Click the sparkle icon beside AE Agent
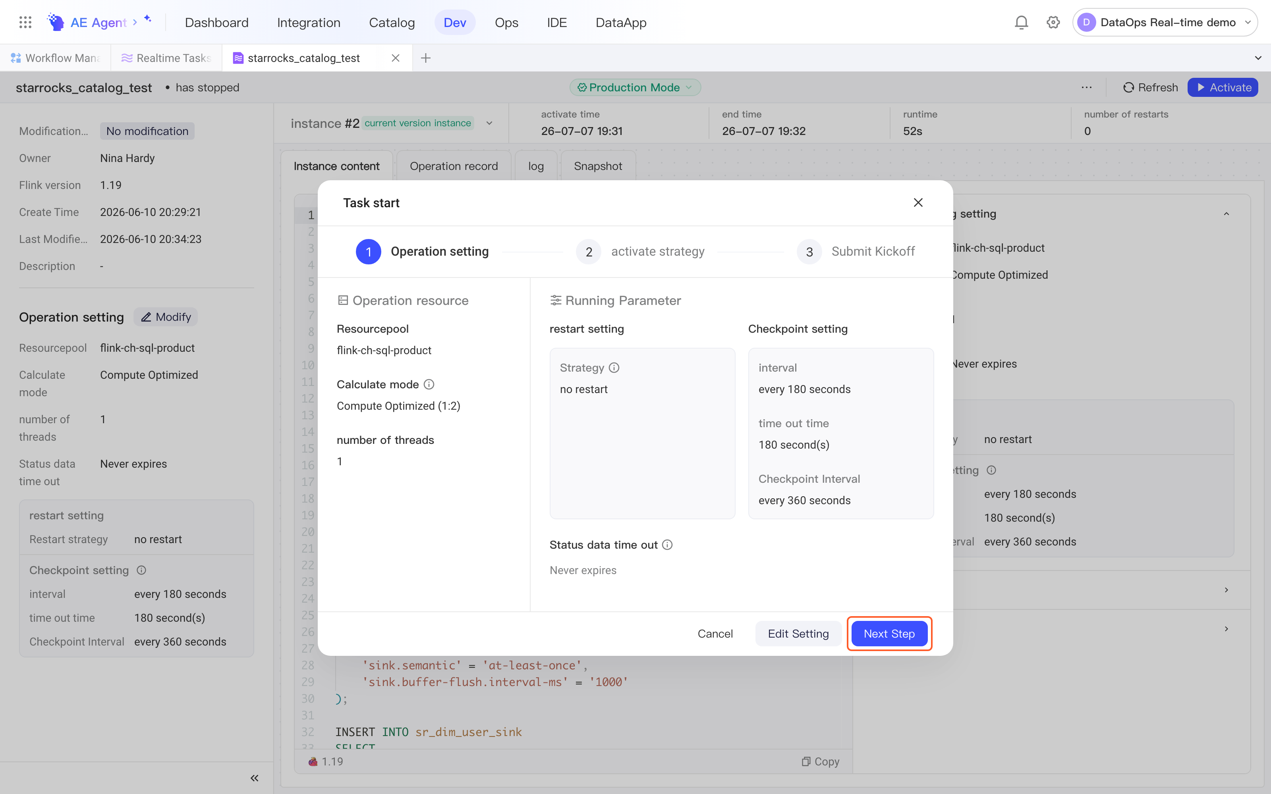1271x794 pixels. point(148,19)
